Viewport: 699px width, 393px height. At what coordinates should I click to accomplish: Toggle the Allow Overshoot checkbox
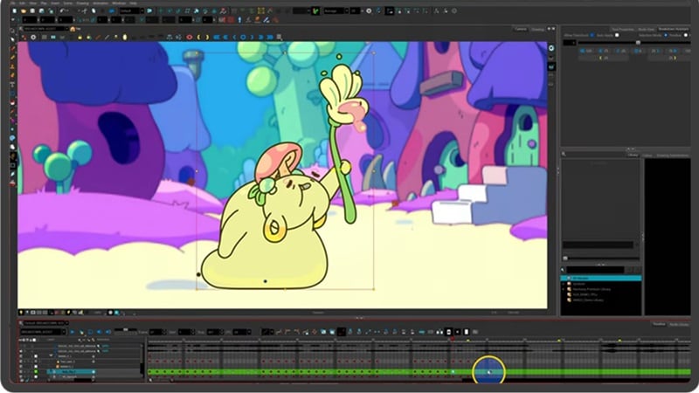pos(592,35)
